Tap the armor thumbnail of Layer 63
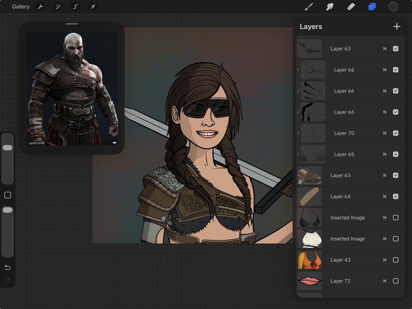Viewport: 412px width, 309px height. point(310,175)
